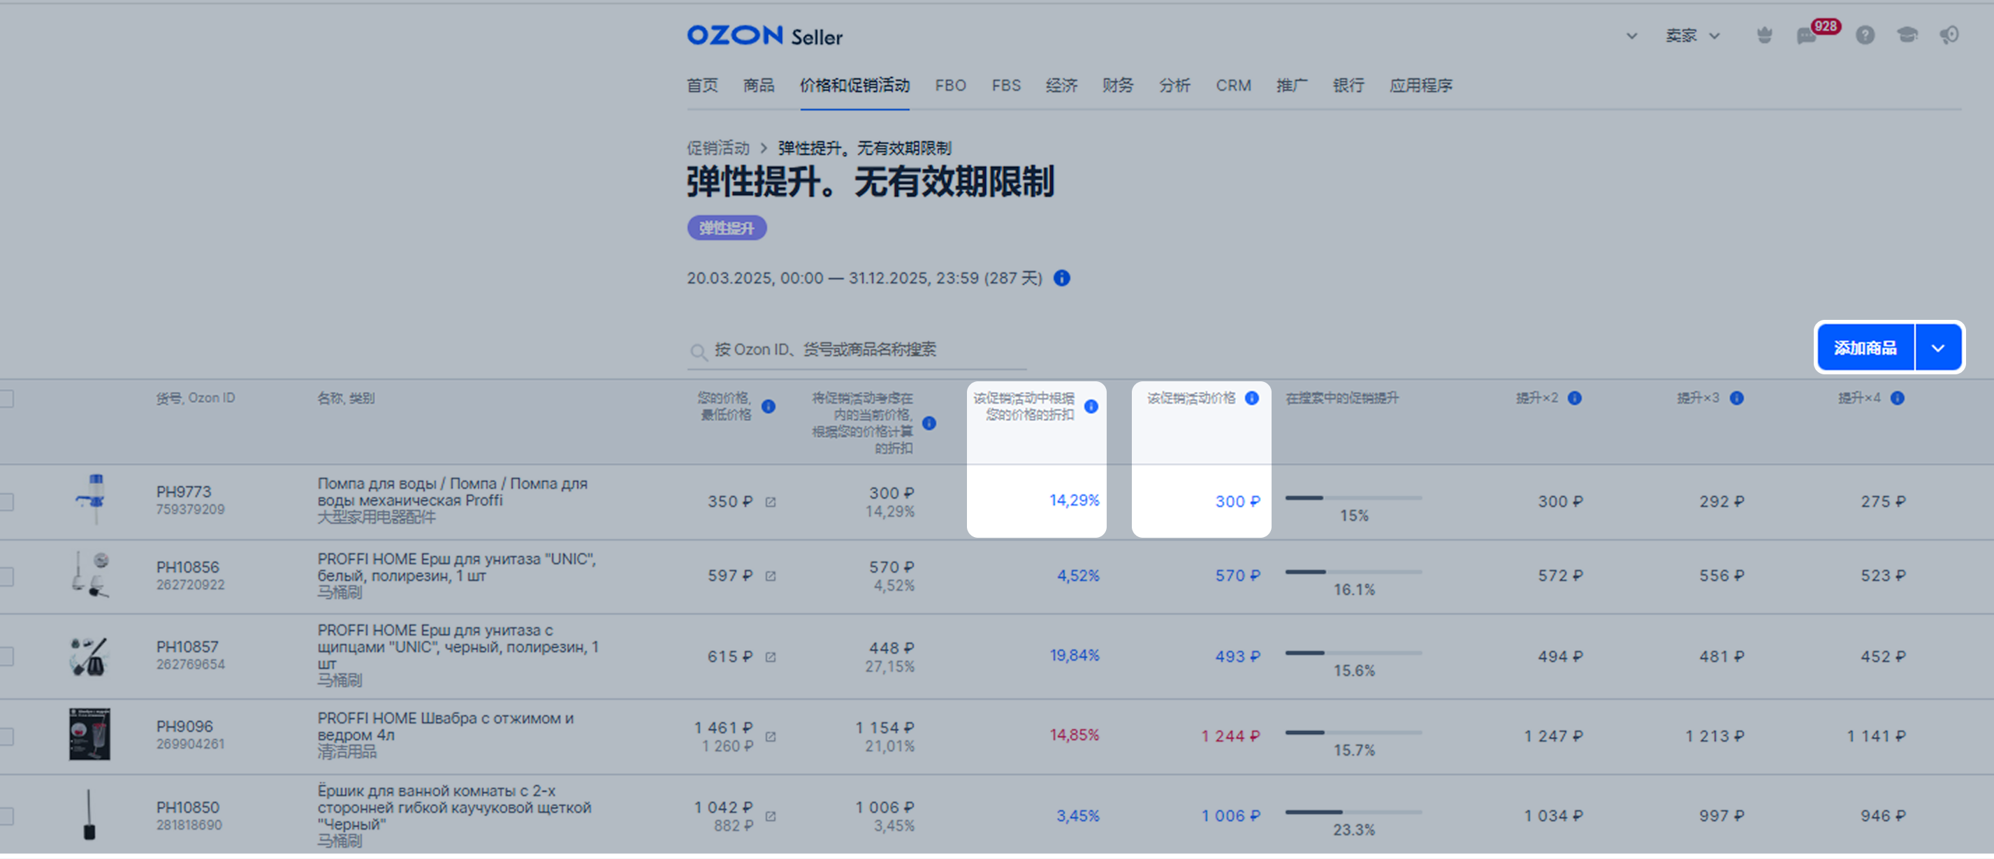Expand the chevron left of 卖家
This screenshot has width=1994, height=859.
tap(1631, 36)
